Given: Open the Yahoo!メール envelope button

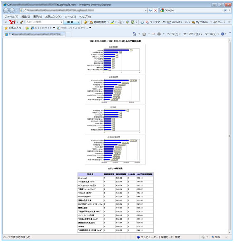Looking at the screenshot, I should click(x=178, y=22).
